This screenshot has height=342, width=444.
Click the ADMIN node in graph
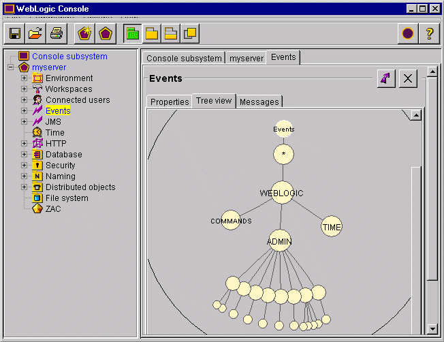tap(279, 241)
